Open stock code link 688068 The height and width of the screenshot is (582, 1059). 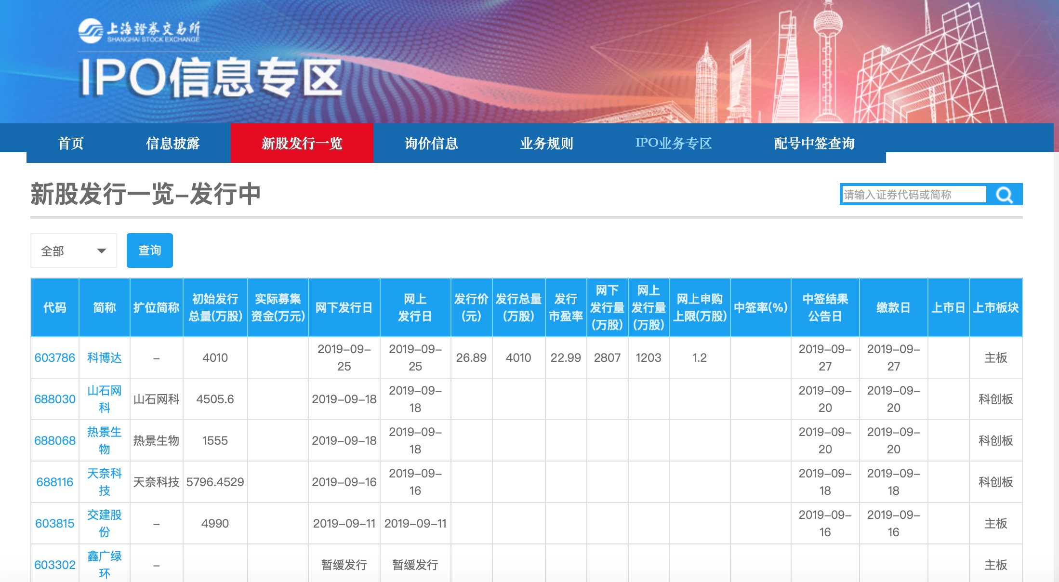pyautogui.click(x=55, y=440)
